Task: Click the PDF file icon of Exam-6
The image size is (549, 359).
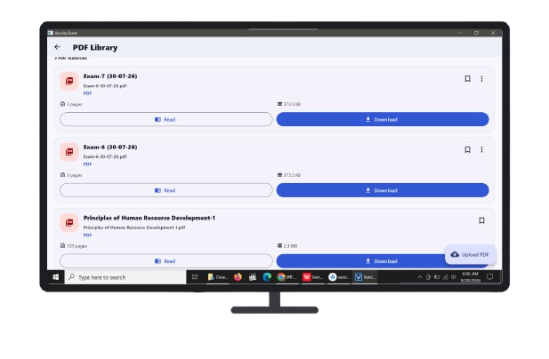Action: tap(69, 152)
